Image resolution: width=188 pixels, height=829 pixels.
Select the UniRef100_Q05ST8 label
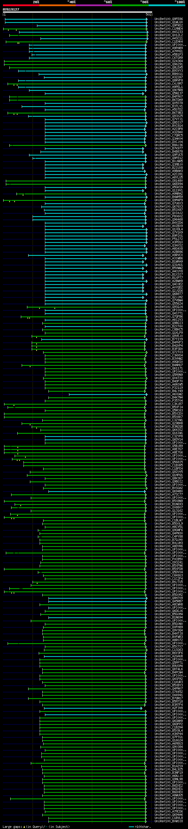tap(169, 103)
